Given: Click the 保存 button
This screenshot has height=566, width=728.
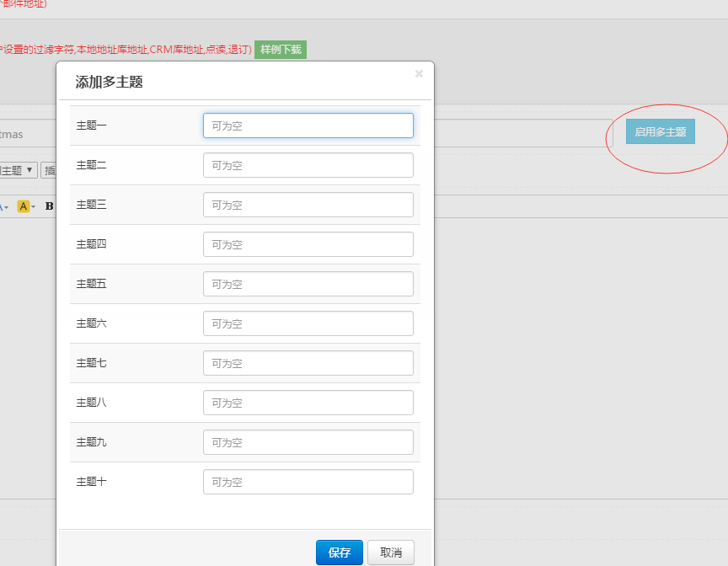Looking at the screenshot, I should tap(340, 553).
